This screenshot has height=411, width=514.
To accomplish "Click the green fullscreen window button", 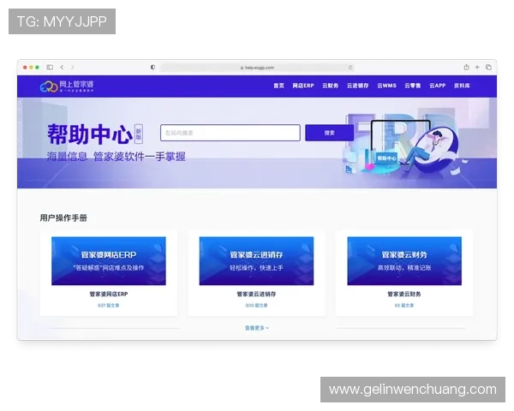I will (38, 67).
